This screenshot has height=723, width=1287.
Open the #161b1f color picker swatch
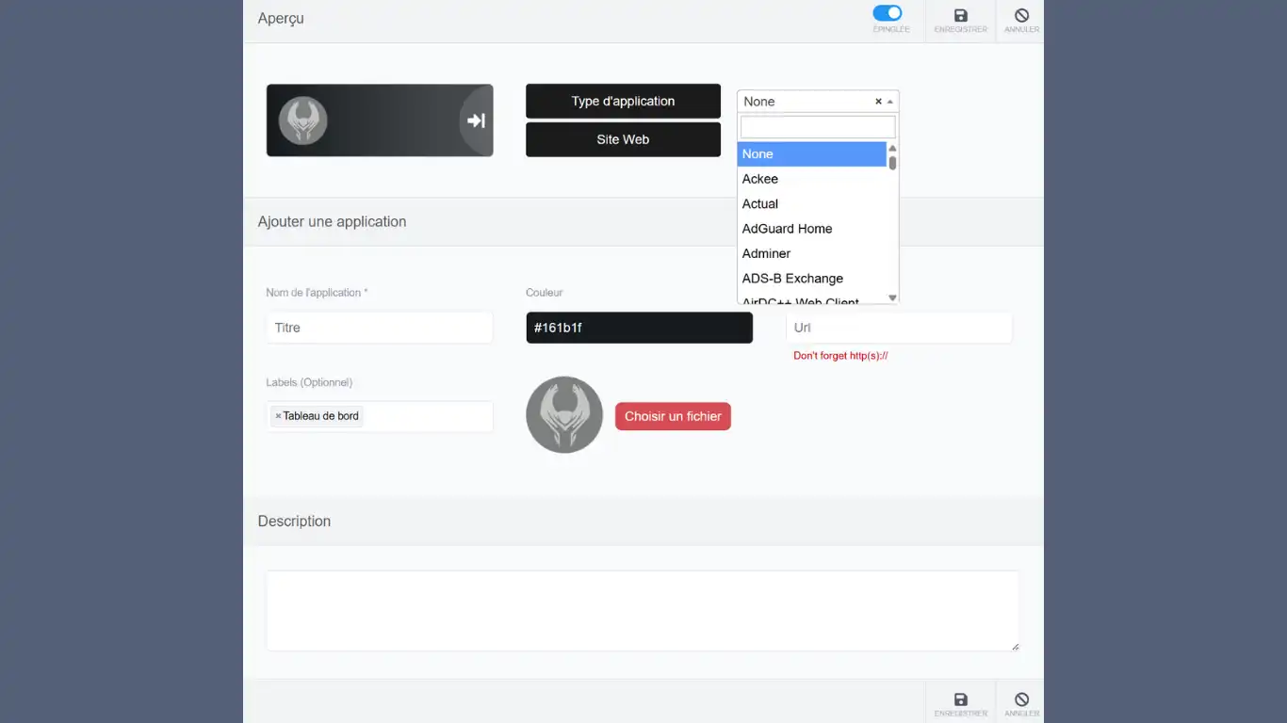point(639,327)
